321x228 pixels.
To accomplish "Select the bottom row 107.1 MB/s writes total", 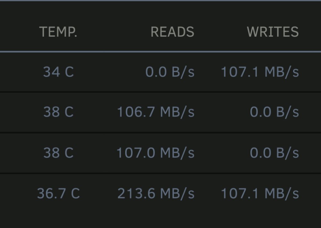I will click(x=260, y=193).
